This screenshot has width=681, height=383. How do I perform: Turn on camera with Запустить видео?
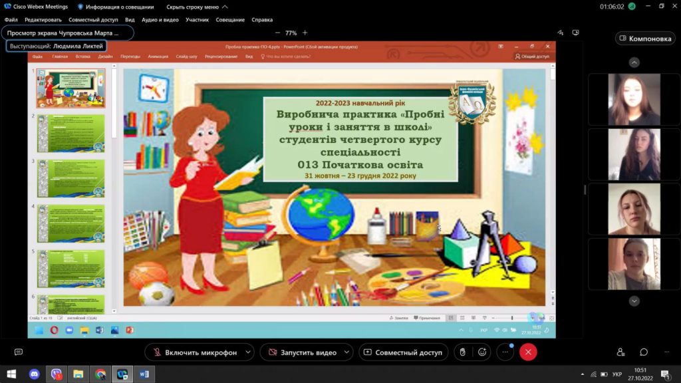coord(301,352)
